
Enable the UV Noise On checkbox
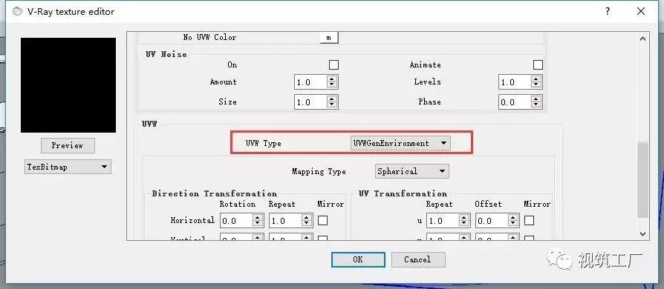click(x=333, y=64)
